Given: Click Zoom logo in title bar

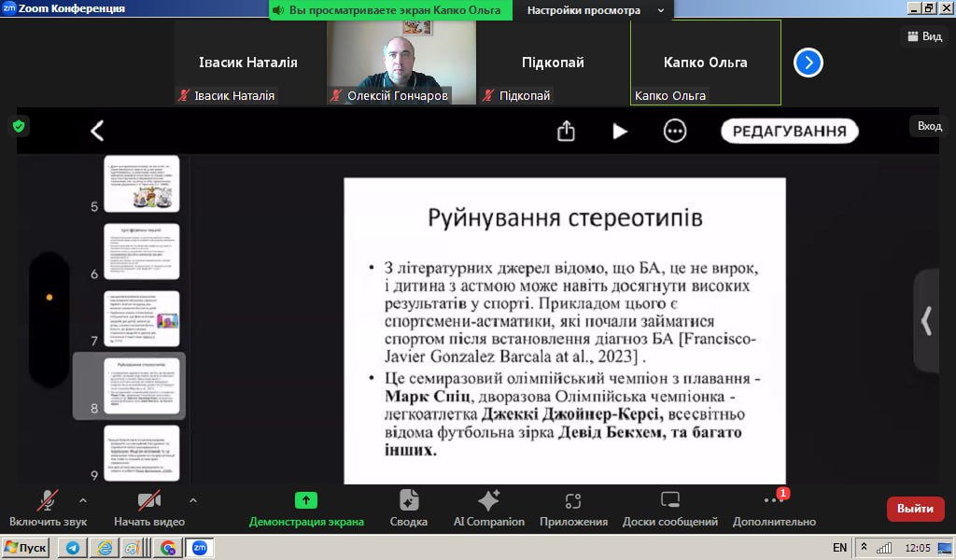Looking at the screenshot, I should 8,7.
